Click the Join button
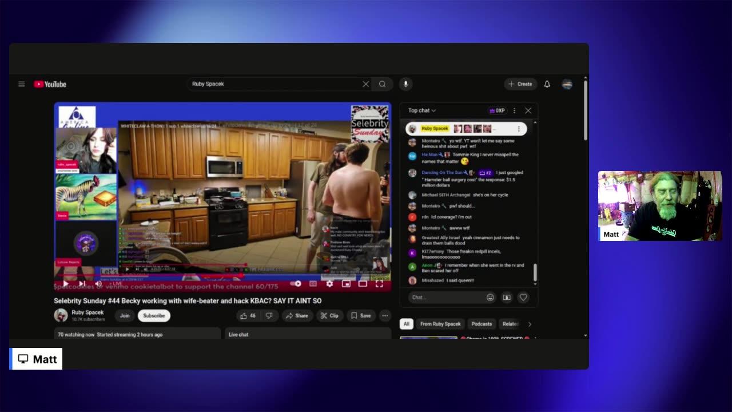Viewport: 732px width, 412px height. pyautogui.click(x=125, y=315)
